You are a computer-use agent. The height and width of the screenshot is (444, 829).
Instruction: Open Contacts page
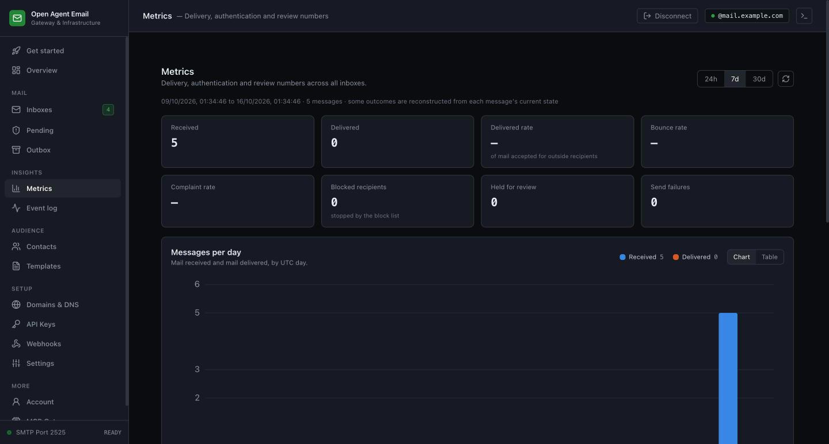63,246
